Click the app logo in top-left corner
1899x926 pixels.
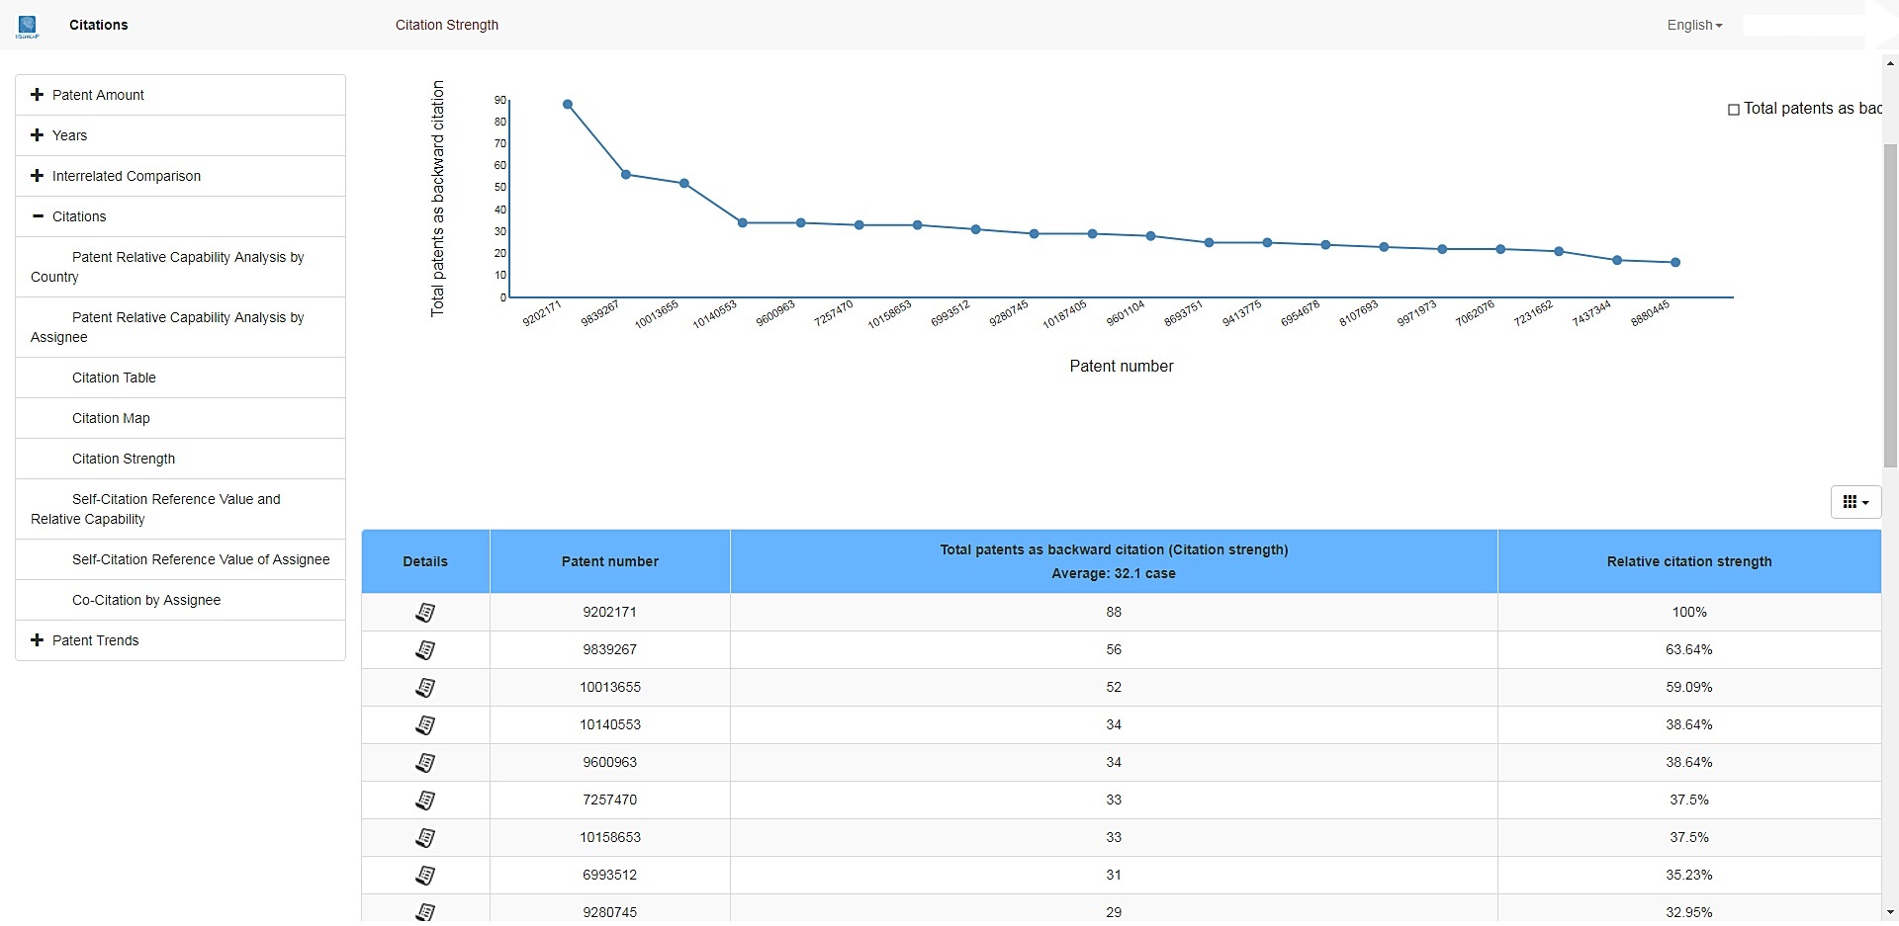pos(27,26)
